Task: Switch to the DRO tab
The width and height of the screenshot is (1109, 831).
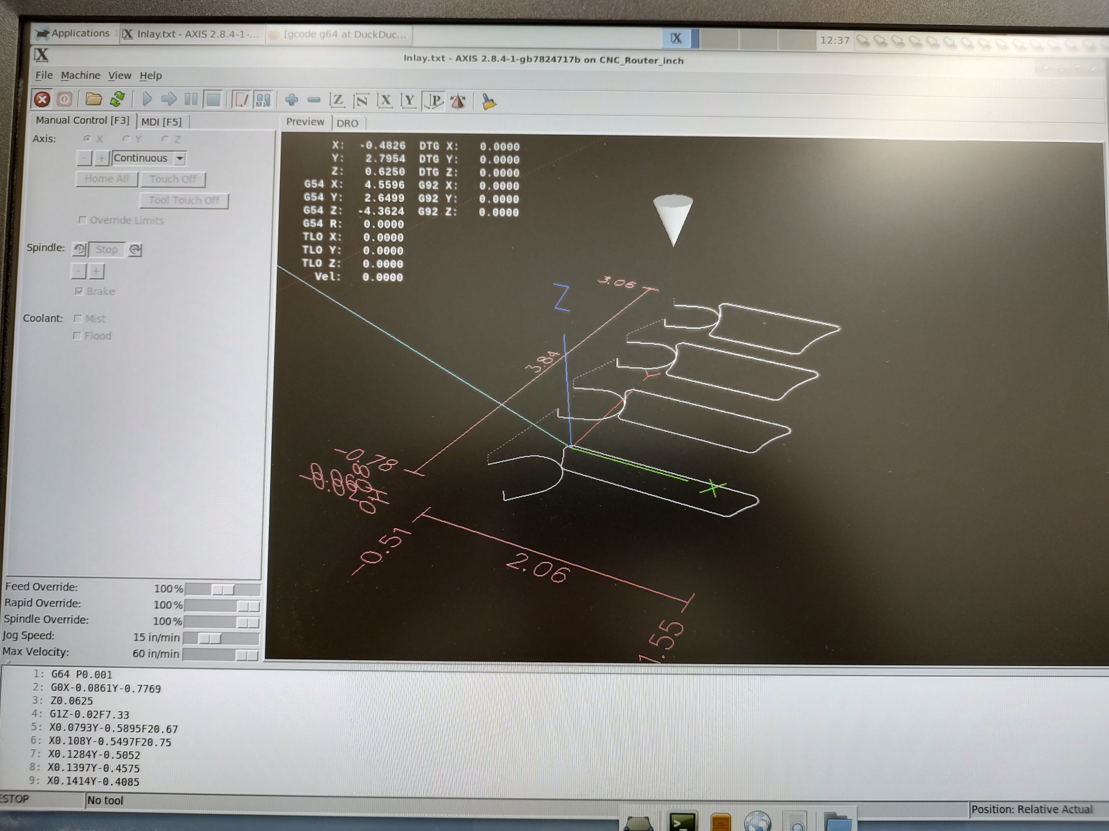Action: tap(348, 123)
